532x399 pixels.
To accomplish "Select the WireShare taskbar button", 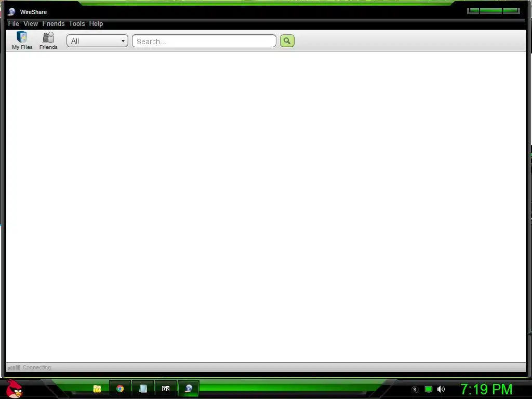I will [189, 389].
